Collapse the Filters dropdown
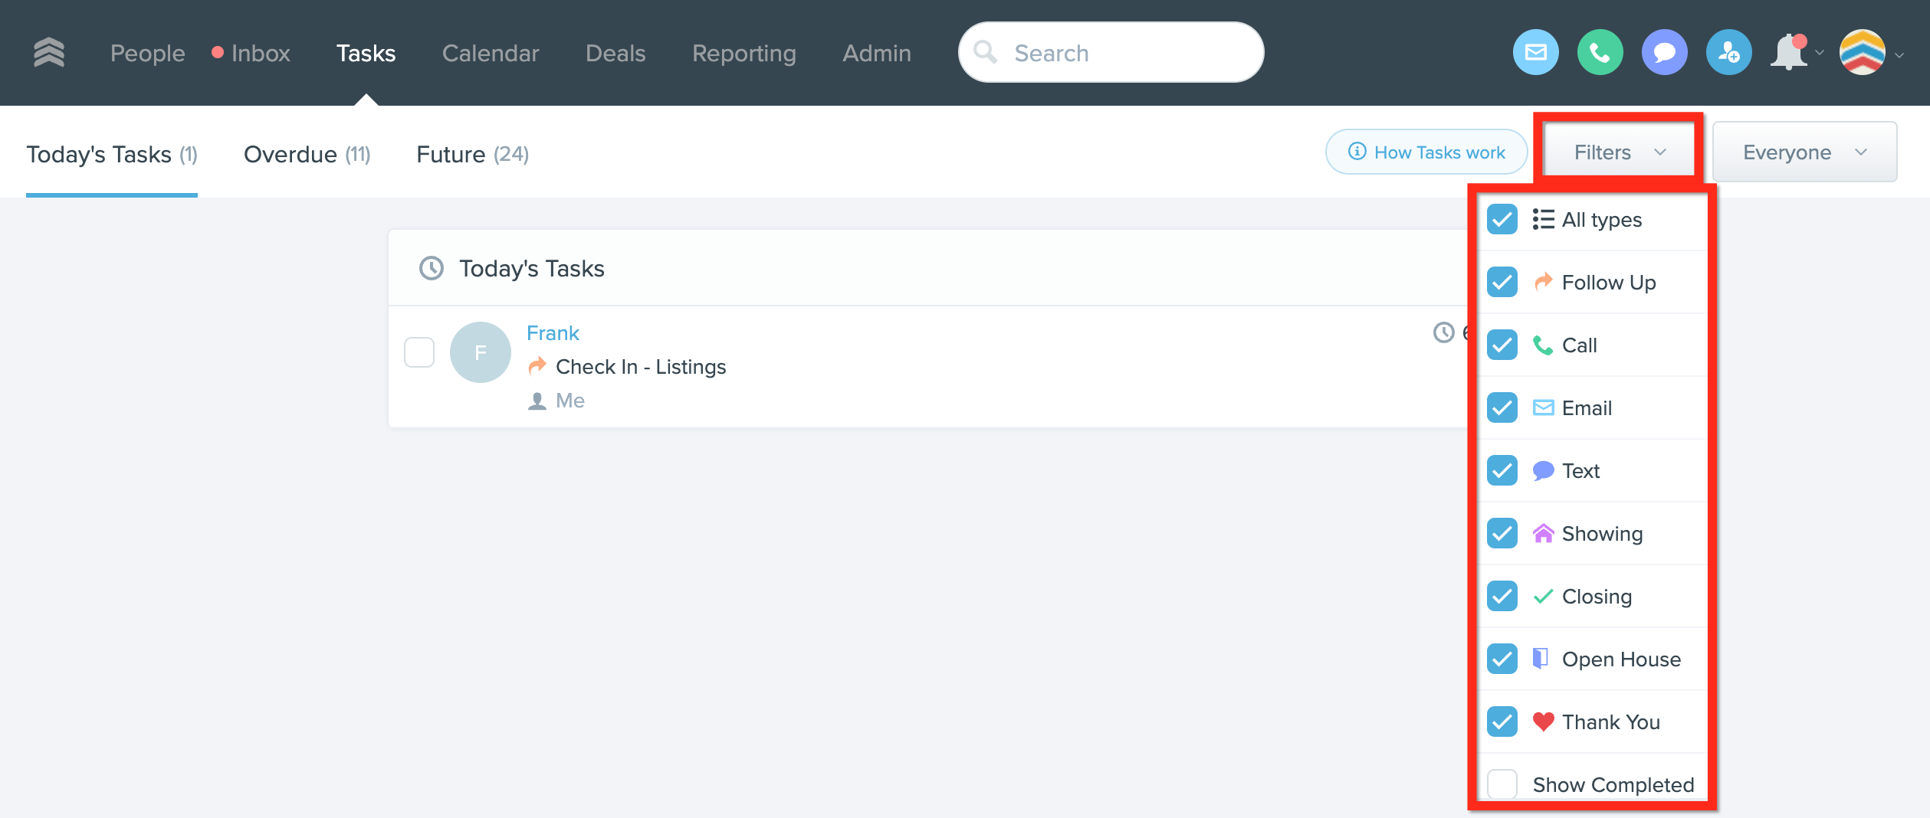This screenshot has height=818, width=1930. click(1619, 152)
